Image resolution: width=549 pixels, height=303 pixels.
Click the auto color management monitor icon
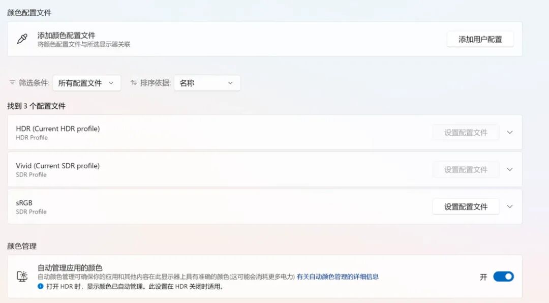tap(22, 277)
